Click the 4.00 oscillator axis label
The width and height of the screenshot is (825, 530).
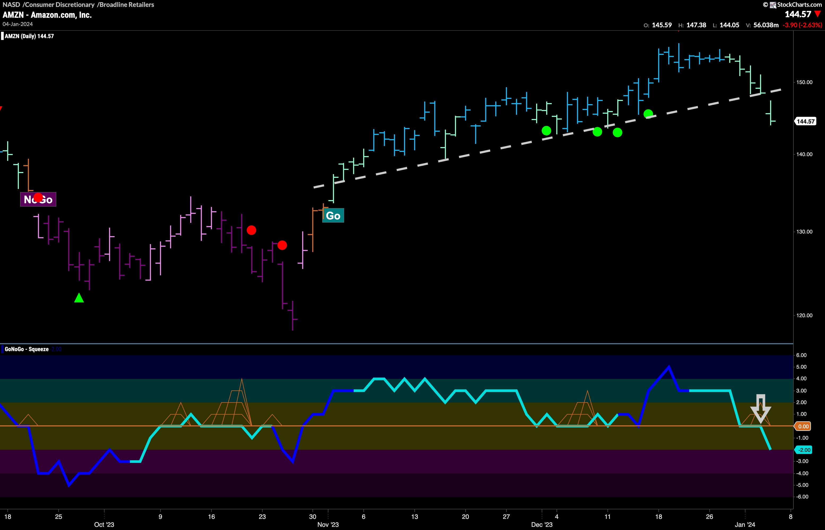802,379
